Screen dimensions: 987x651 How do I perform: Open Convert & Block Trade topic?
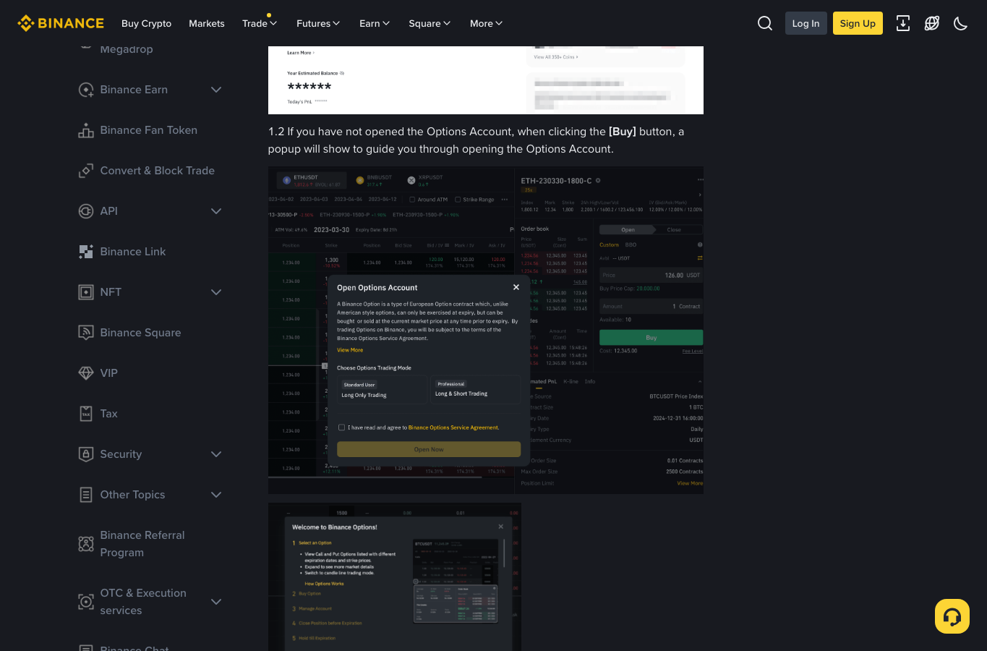coord(158,171)
